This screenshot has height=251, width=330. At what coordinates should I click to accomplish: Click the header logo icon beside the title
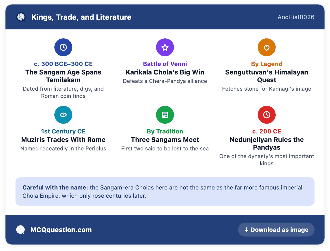tap(21, 17)
